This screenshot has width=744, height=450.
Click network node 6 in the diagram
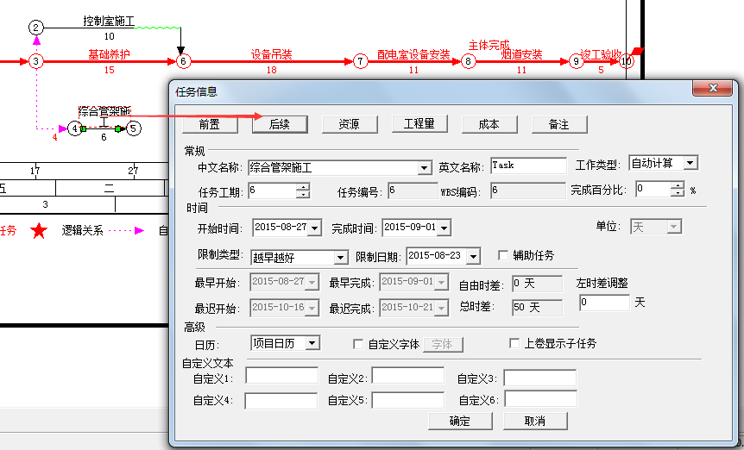182,61
